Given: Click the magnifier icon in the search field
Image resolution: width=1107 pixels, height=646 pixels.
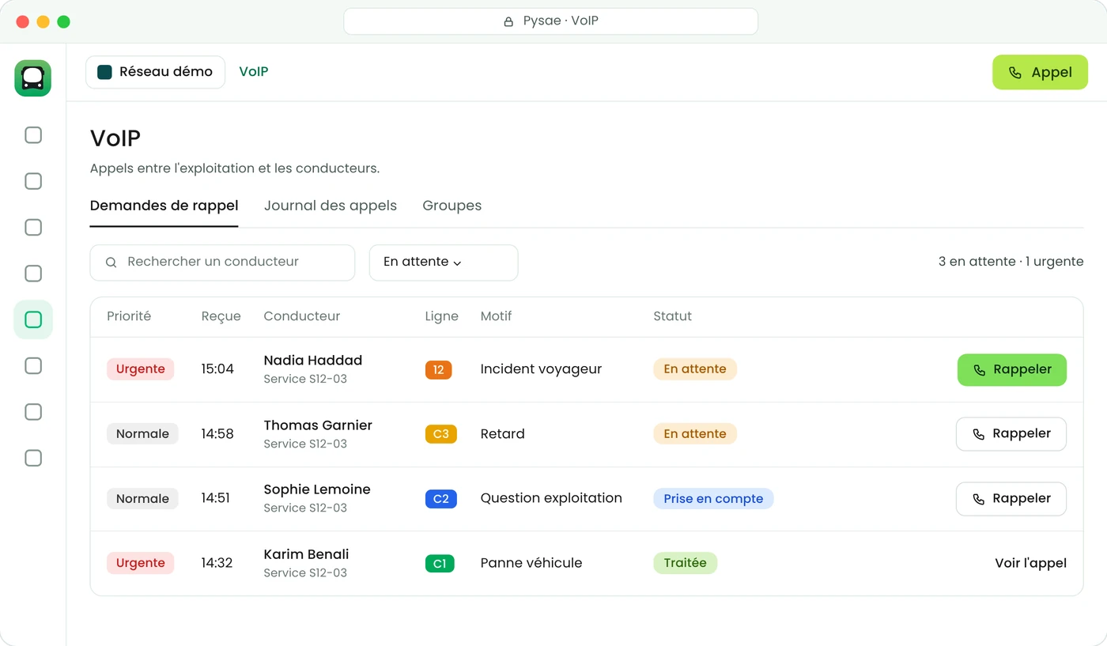Looking at the screenshot, I should [111, 263].
